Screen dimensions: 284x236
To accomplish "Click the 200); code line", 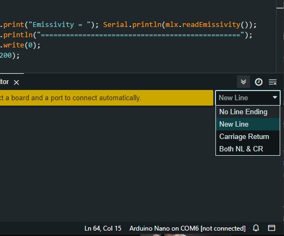I will [x=10, y=55].
